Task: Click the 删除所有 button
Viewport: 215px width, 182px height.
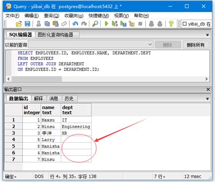Action: 196,45
